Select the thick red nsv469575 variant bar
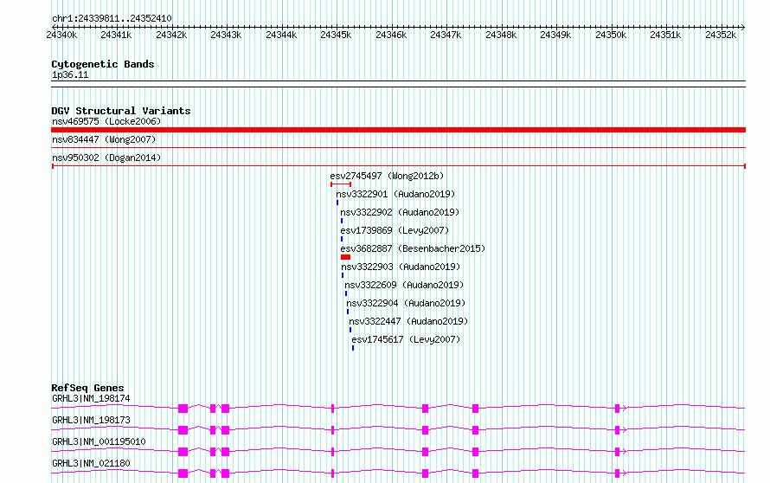770x483 pixels. pyautogui.click(x=398, y=130)
